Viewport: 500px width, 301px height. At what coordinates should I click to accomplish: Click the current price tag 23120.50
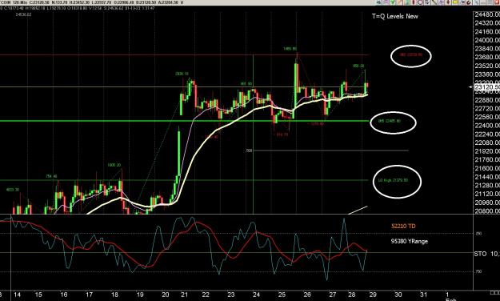tap(487, 87)
